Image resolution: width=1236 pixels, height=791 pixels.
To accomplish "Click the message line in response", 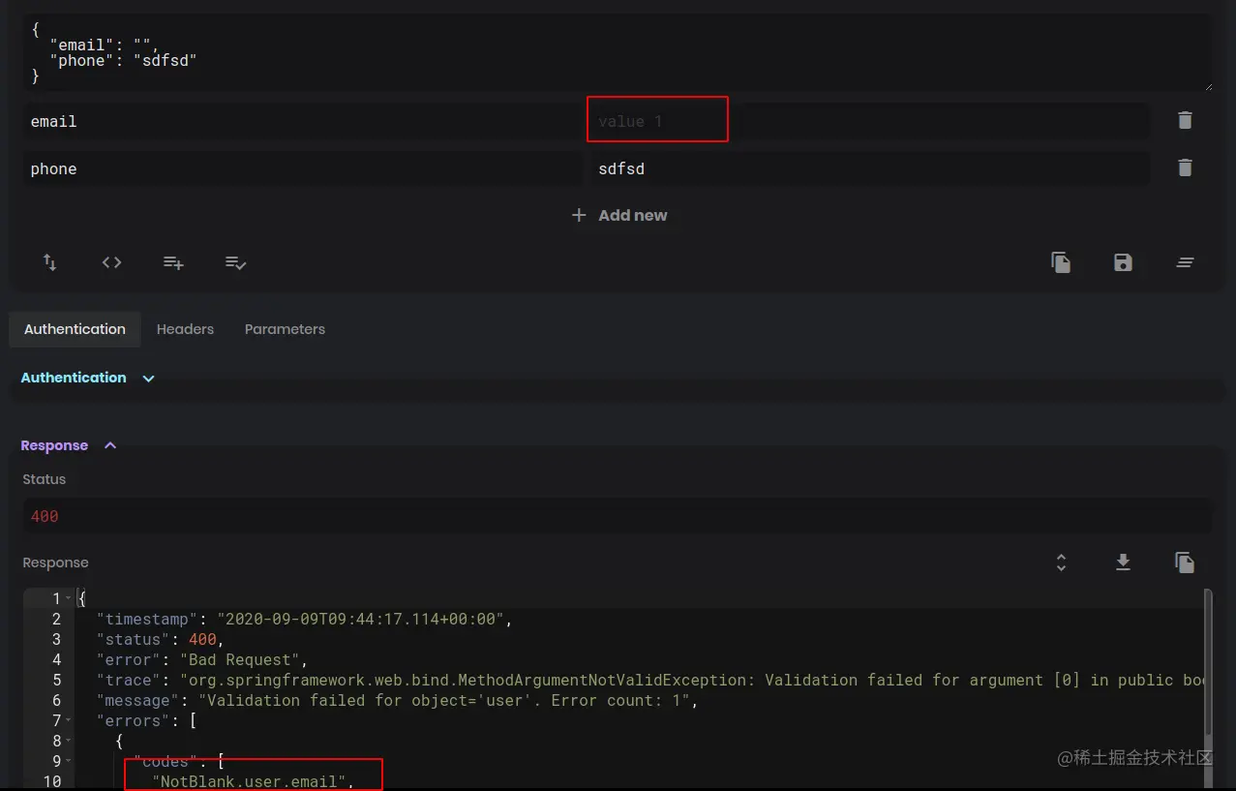I will pos(397,700).
